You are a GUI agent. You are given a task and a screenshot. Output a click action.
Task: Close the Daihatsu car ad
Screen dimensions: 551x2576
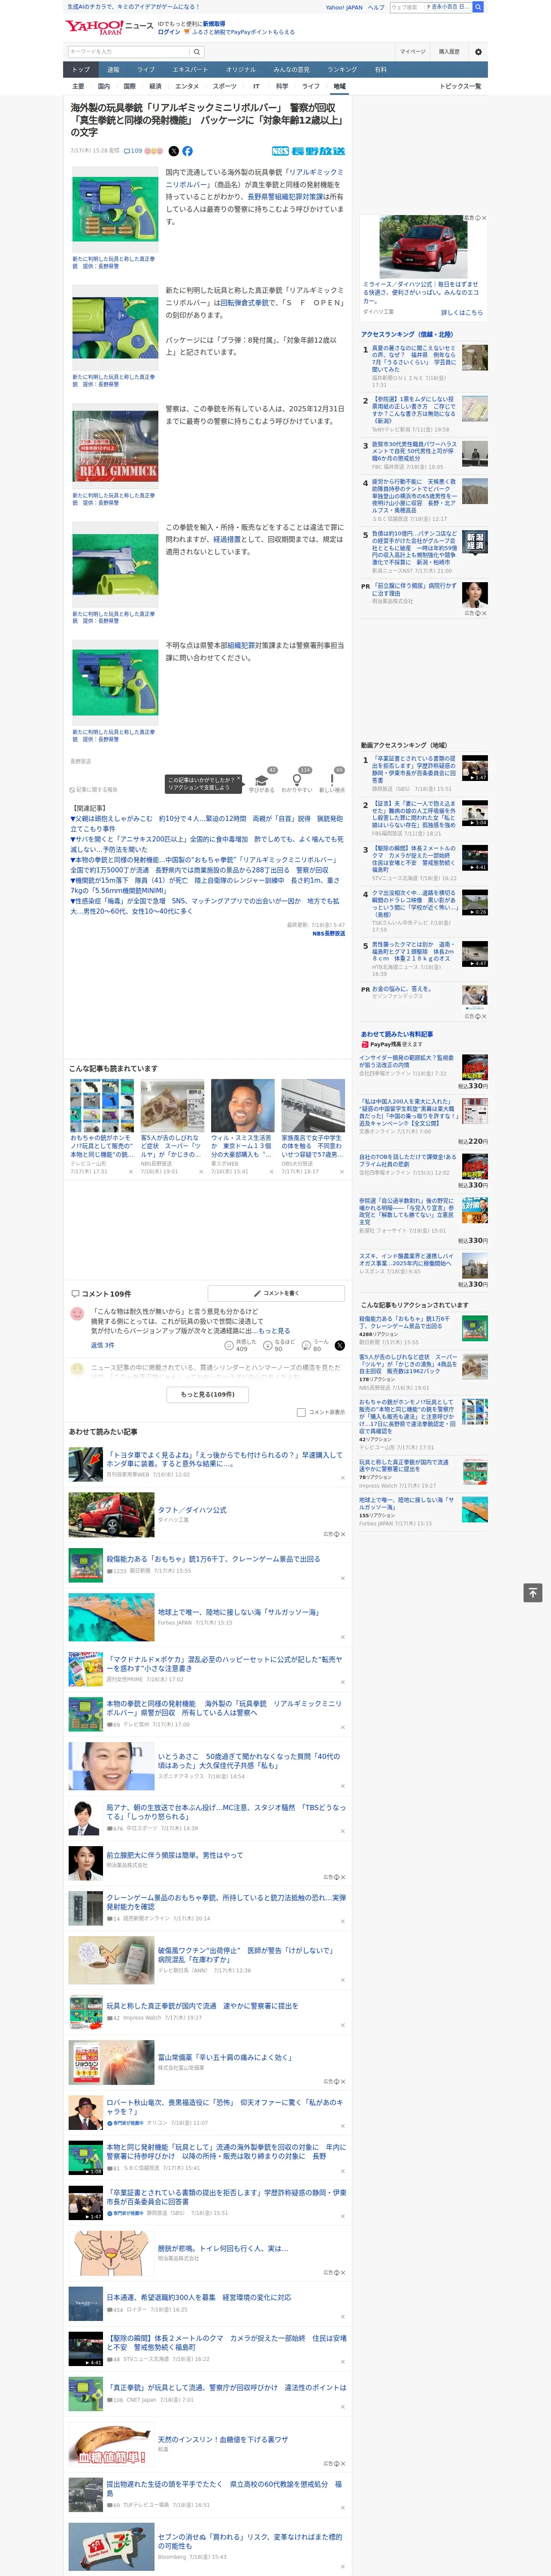point(484,218)
